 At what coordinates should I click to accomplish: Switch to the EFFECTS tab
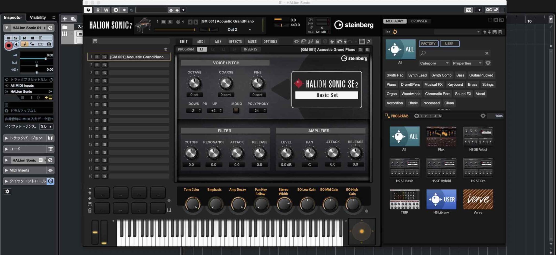[x=235, y=41]
